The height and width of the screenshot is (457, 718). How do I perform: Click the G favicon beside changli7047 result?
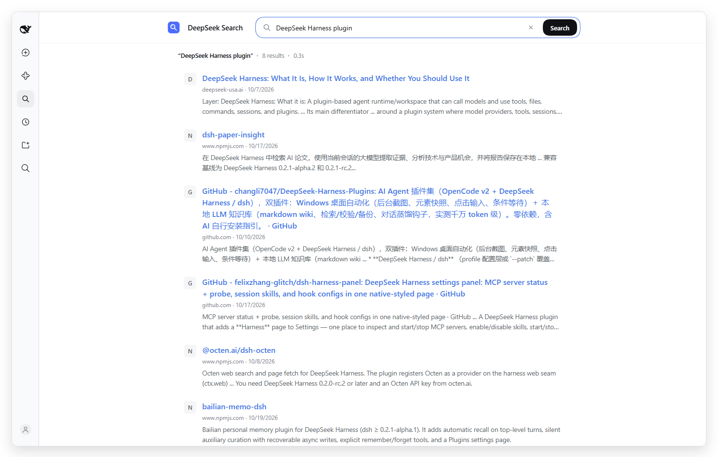coord(190,192)
